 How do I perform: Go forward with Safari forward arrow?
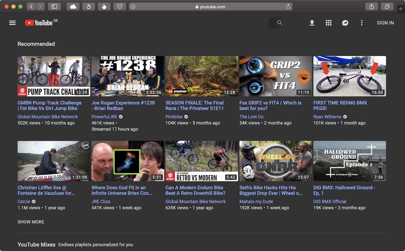coord(40,7)
